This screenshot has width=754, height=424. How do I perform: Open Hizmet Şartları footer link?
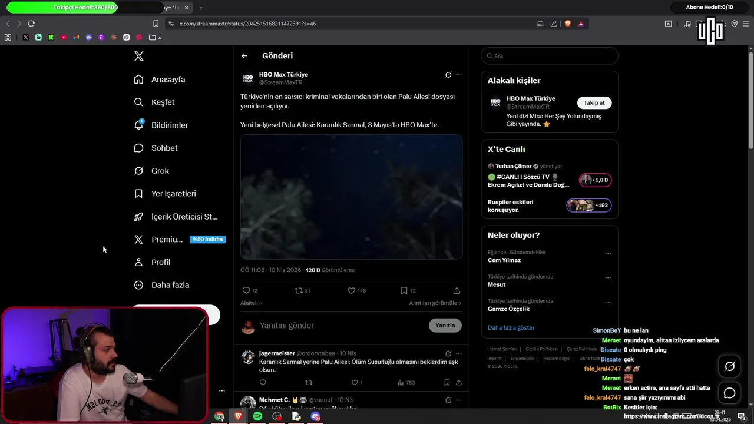502,349
